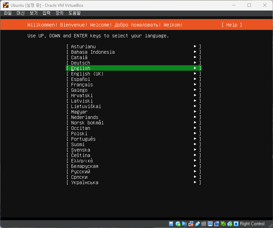Click the network adapter status icon

[x=191, y=224]
